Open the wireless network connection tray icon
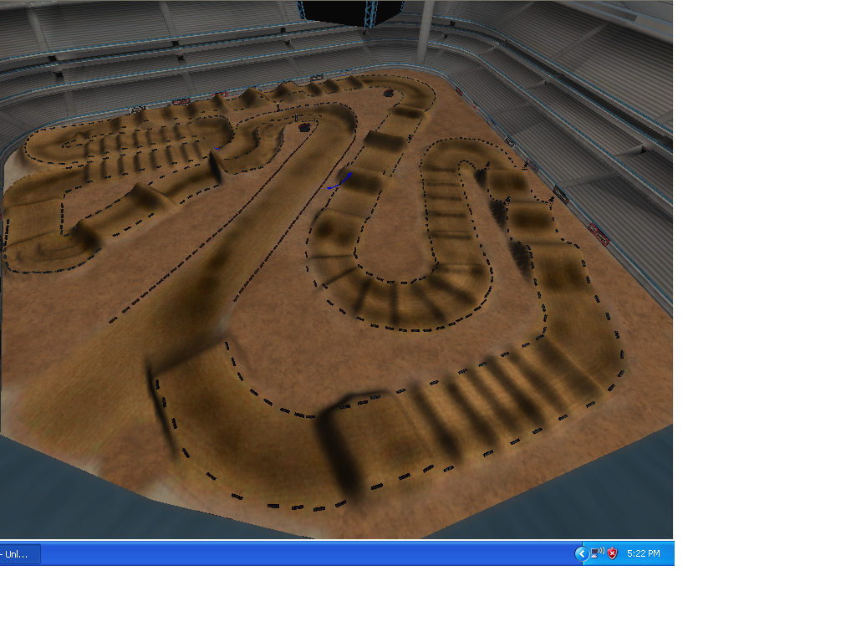 coord(597,553)
